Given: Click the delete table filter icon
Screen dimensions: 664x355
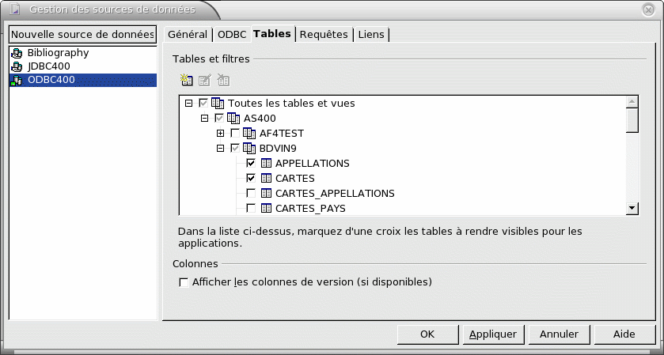Looking at the screenshot, I should pyautogui.click(x=223, y=80).
